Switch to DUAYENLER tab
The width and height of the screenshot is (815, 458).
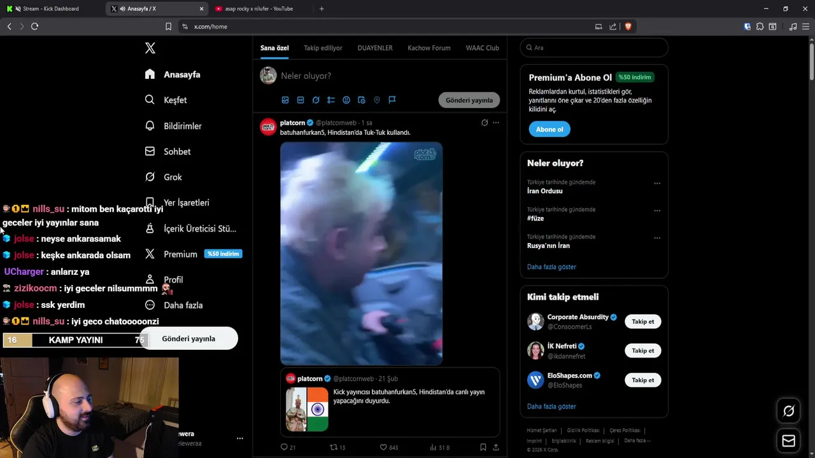tap(375, 48)
